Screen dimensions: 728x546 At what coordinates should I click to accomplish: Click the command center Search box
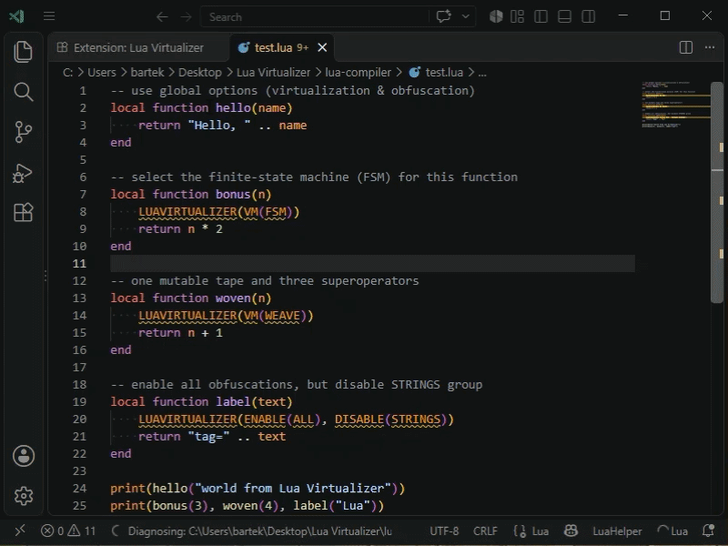(x=315, y=17)
